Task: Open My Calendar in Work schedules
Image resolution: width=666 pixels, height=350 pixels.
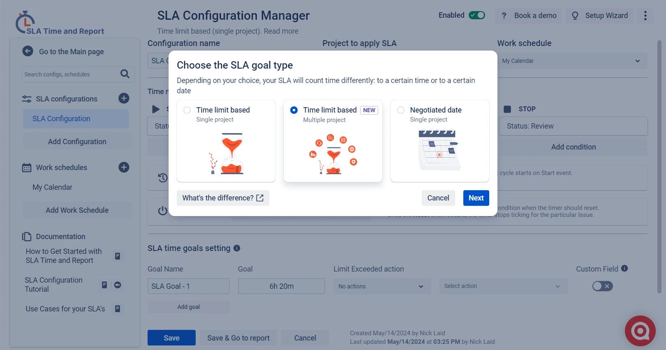Action: (53, 187)
